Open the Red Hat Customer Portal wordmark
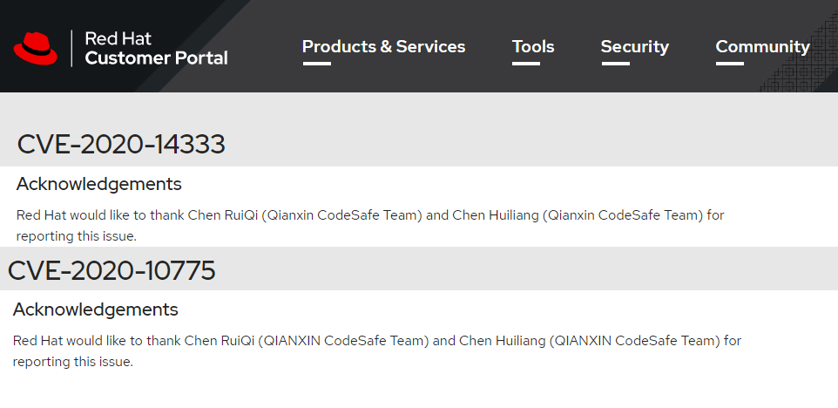This screenshot has width=838, height=408. pyautogui.click(x=156, y=48)
